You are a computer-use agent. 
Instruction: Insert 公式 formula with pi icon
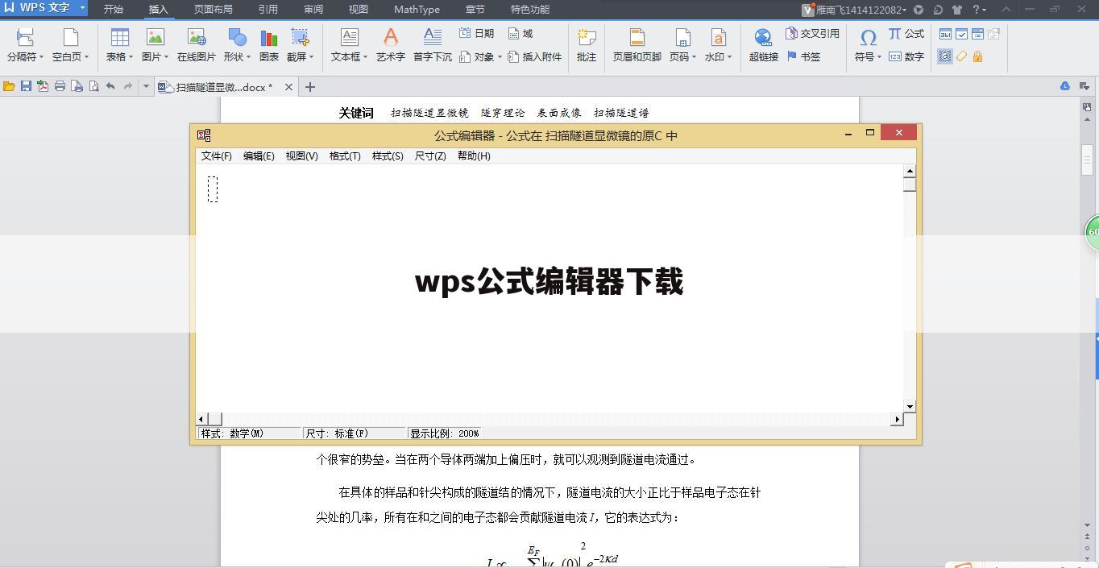coord(906,33)
